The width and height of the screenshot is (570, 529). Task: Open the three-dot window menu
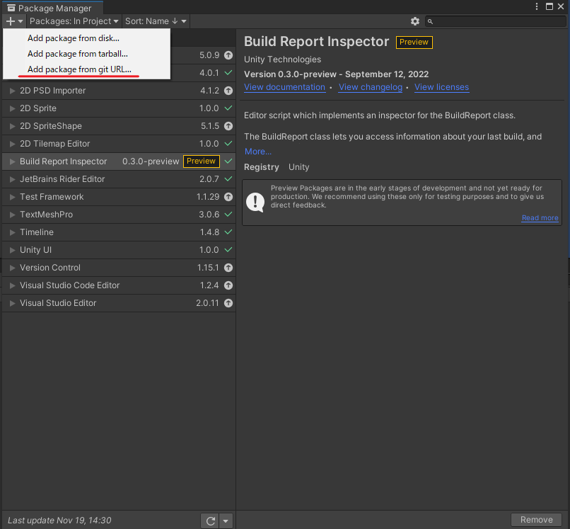pyautogui.click(x=536, y=6)
